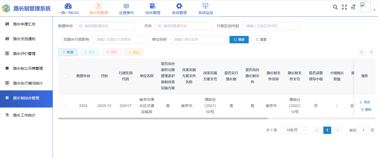Check the row checkbox for 2025 record
Screen dimensions: 378x158
click(65, 106)
